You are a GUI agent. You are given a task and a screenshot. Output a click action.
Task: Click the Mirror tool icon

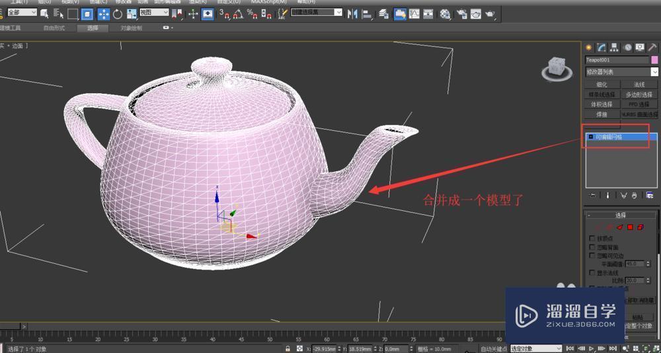[x=352, y=13]
